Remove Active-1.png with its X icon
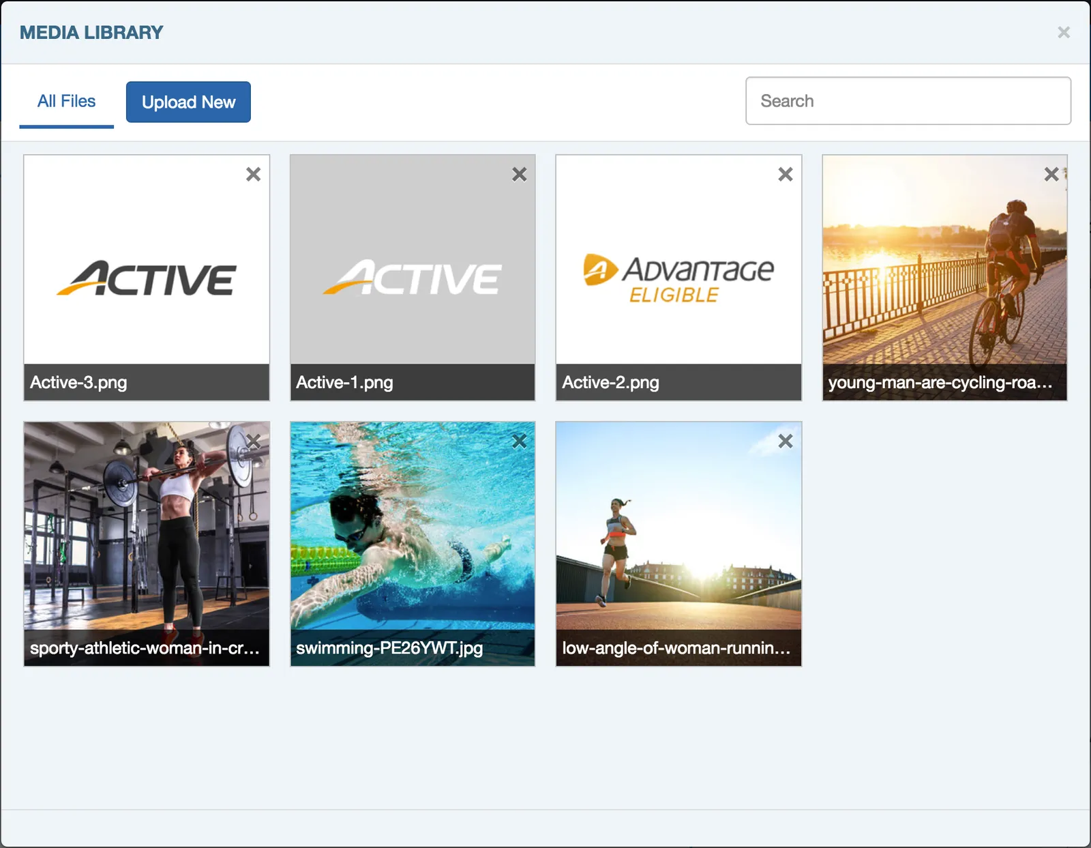This screenshot has height=848, width=1091. (x=520, y=175)
